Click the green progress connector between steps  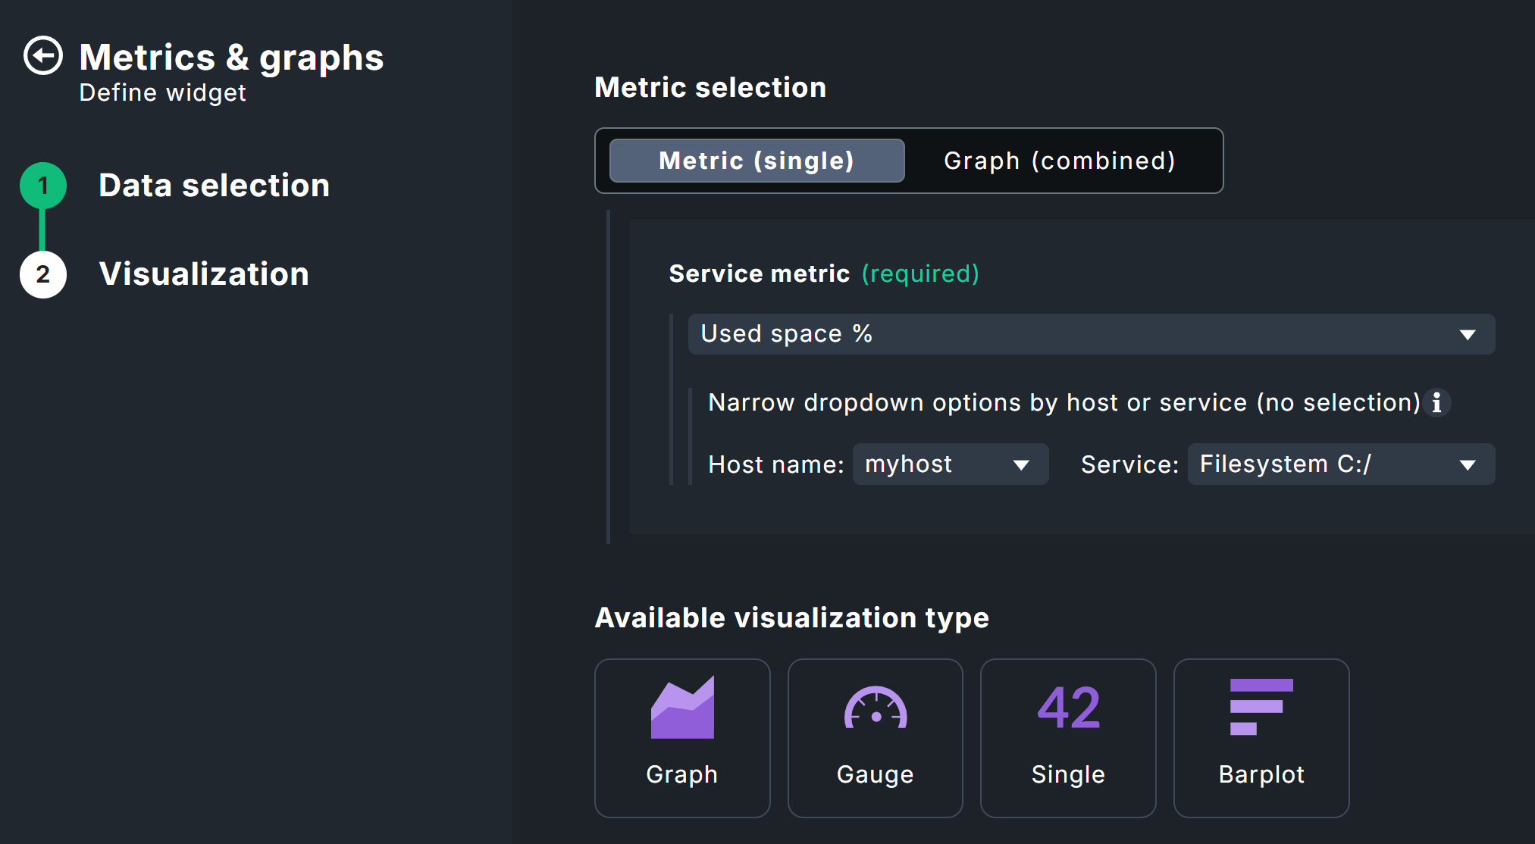point(43,229)
